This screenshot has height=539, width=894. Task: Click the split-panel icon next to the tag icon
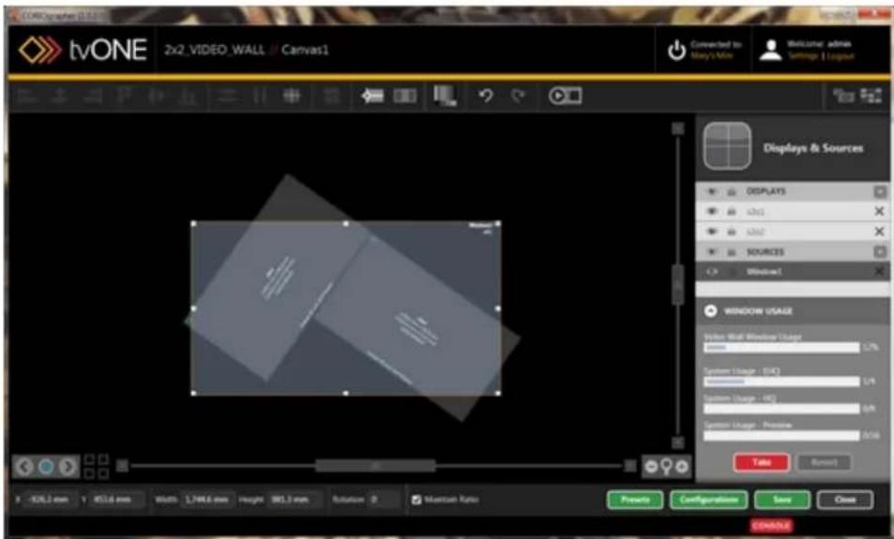[x=405, y=96]
